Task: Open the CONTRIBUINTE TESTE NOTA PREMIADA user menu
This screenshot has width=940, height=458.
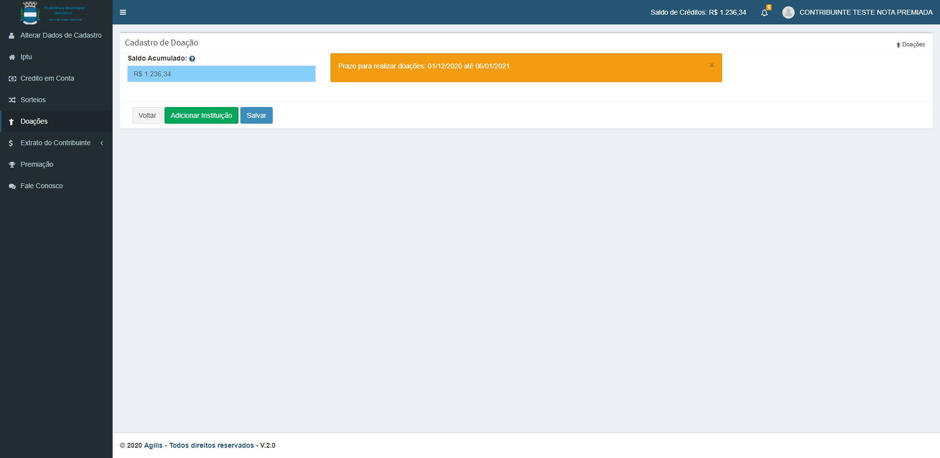Action: tap(866, 12)
